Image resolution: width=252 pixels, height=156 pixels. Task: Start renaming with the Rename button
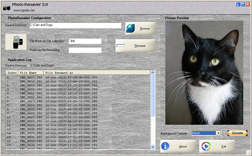[x=135, y=46]
